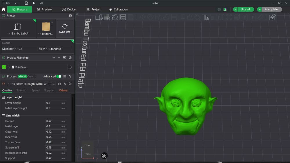Open the Others settings tab
This screenshot has width=290, height=163.
click(63, 90)
